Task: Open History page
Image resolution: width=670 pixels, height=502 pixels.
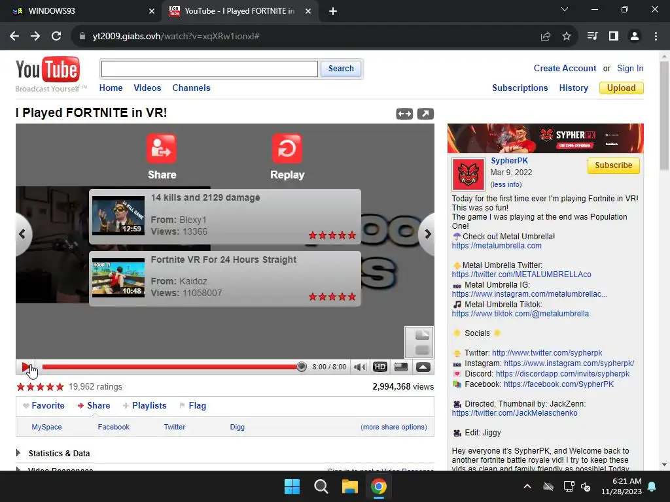Action: click(x=573, y=88)
